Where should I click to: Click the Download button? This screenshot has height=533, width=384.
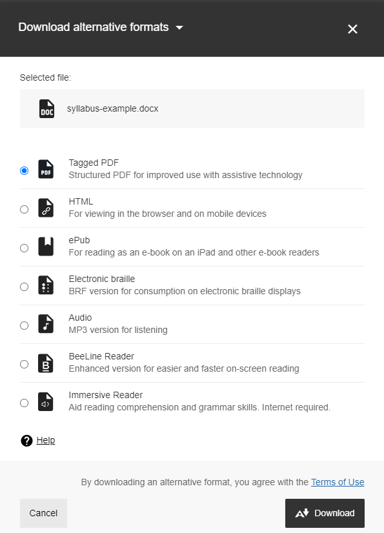click(x=325, y=513)
